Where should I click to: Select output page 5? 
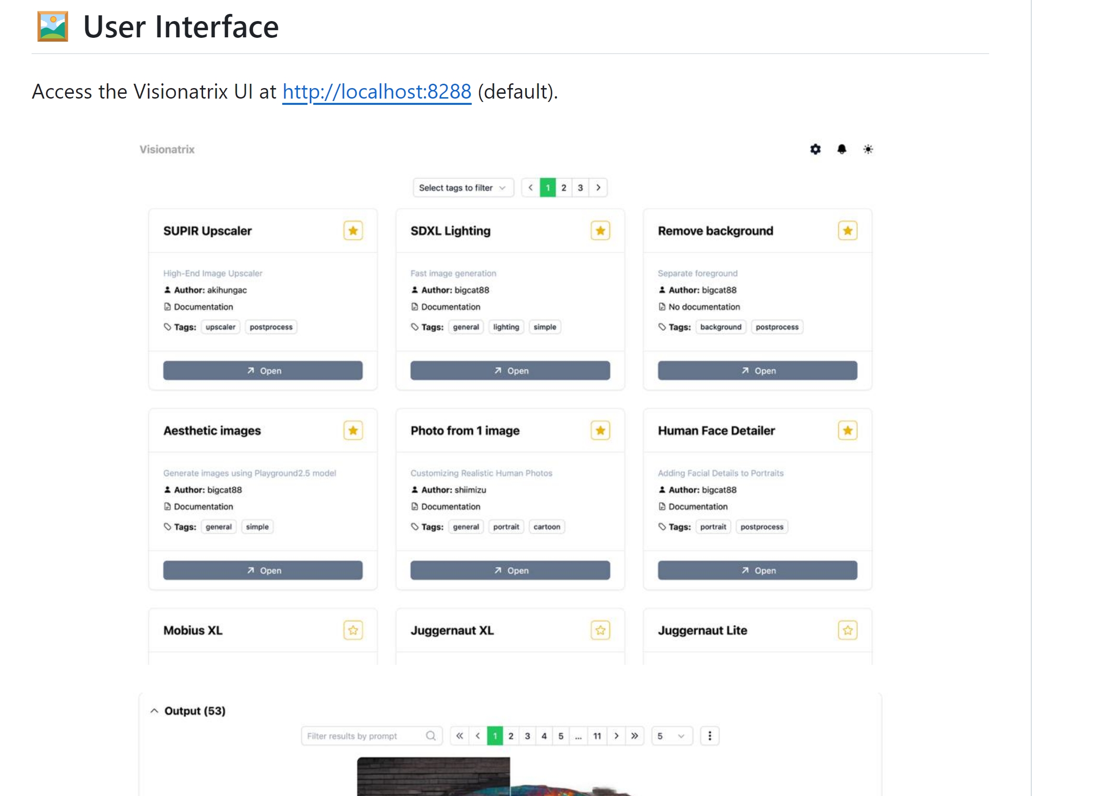[x=561, y=736]
